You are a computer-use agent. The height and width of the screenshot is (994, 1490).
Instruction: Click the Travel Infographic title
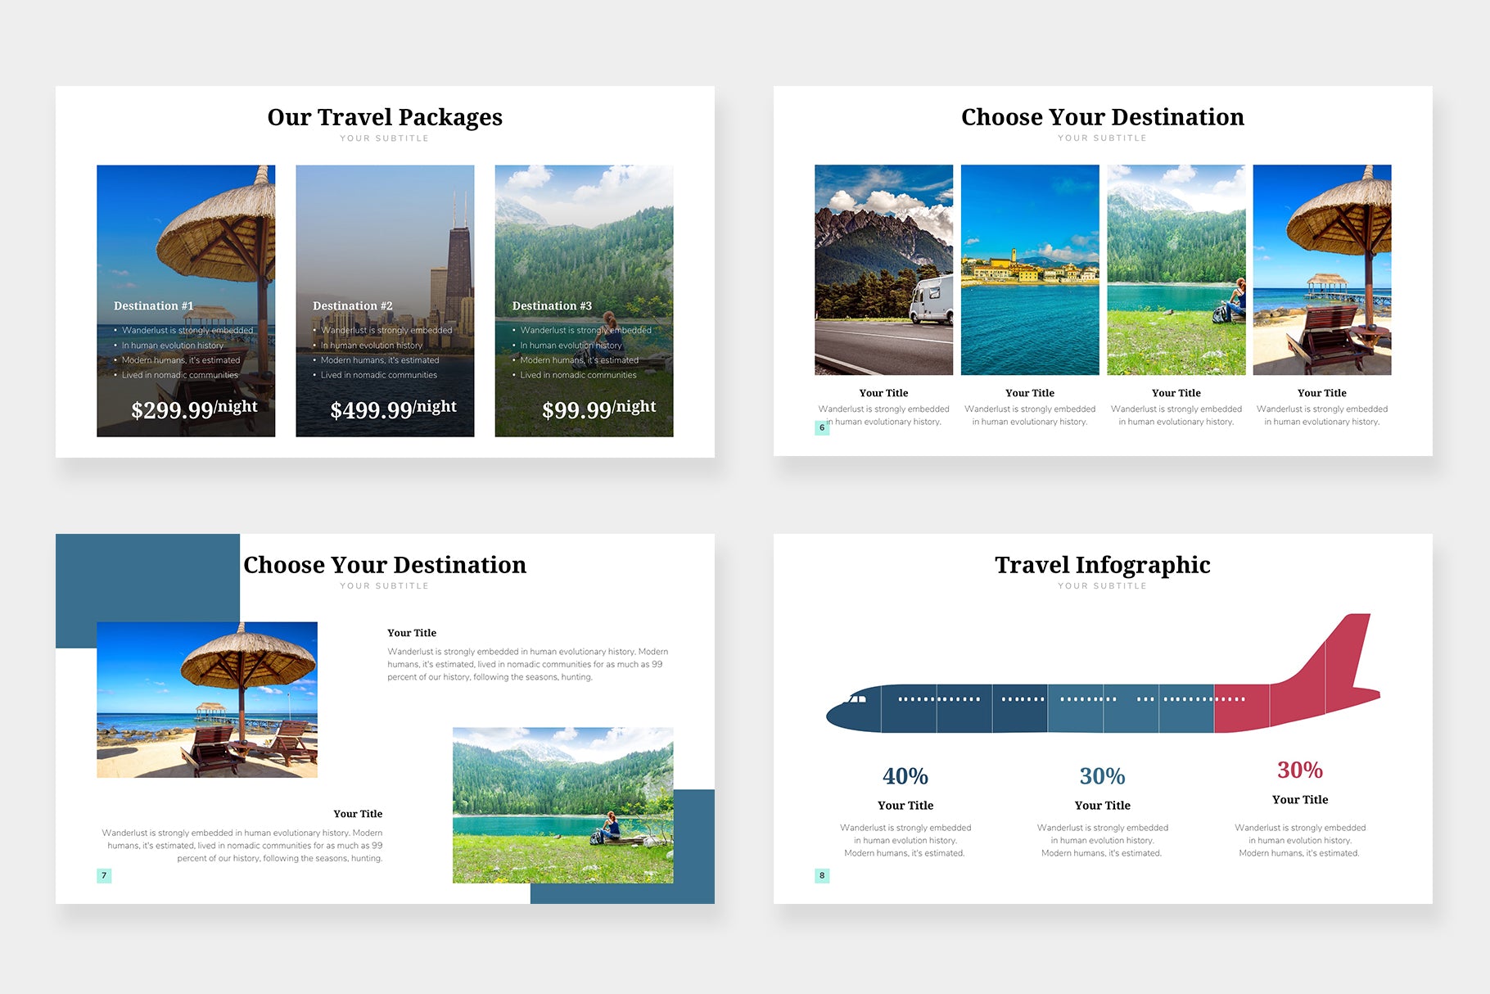1102,565
